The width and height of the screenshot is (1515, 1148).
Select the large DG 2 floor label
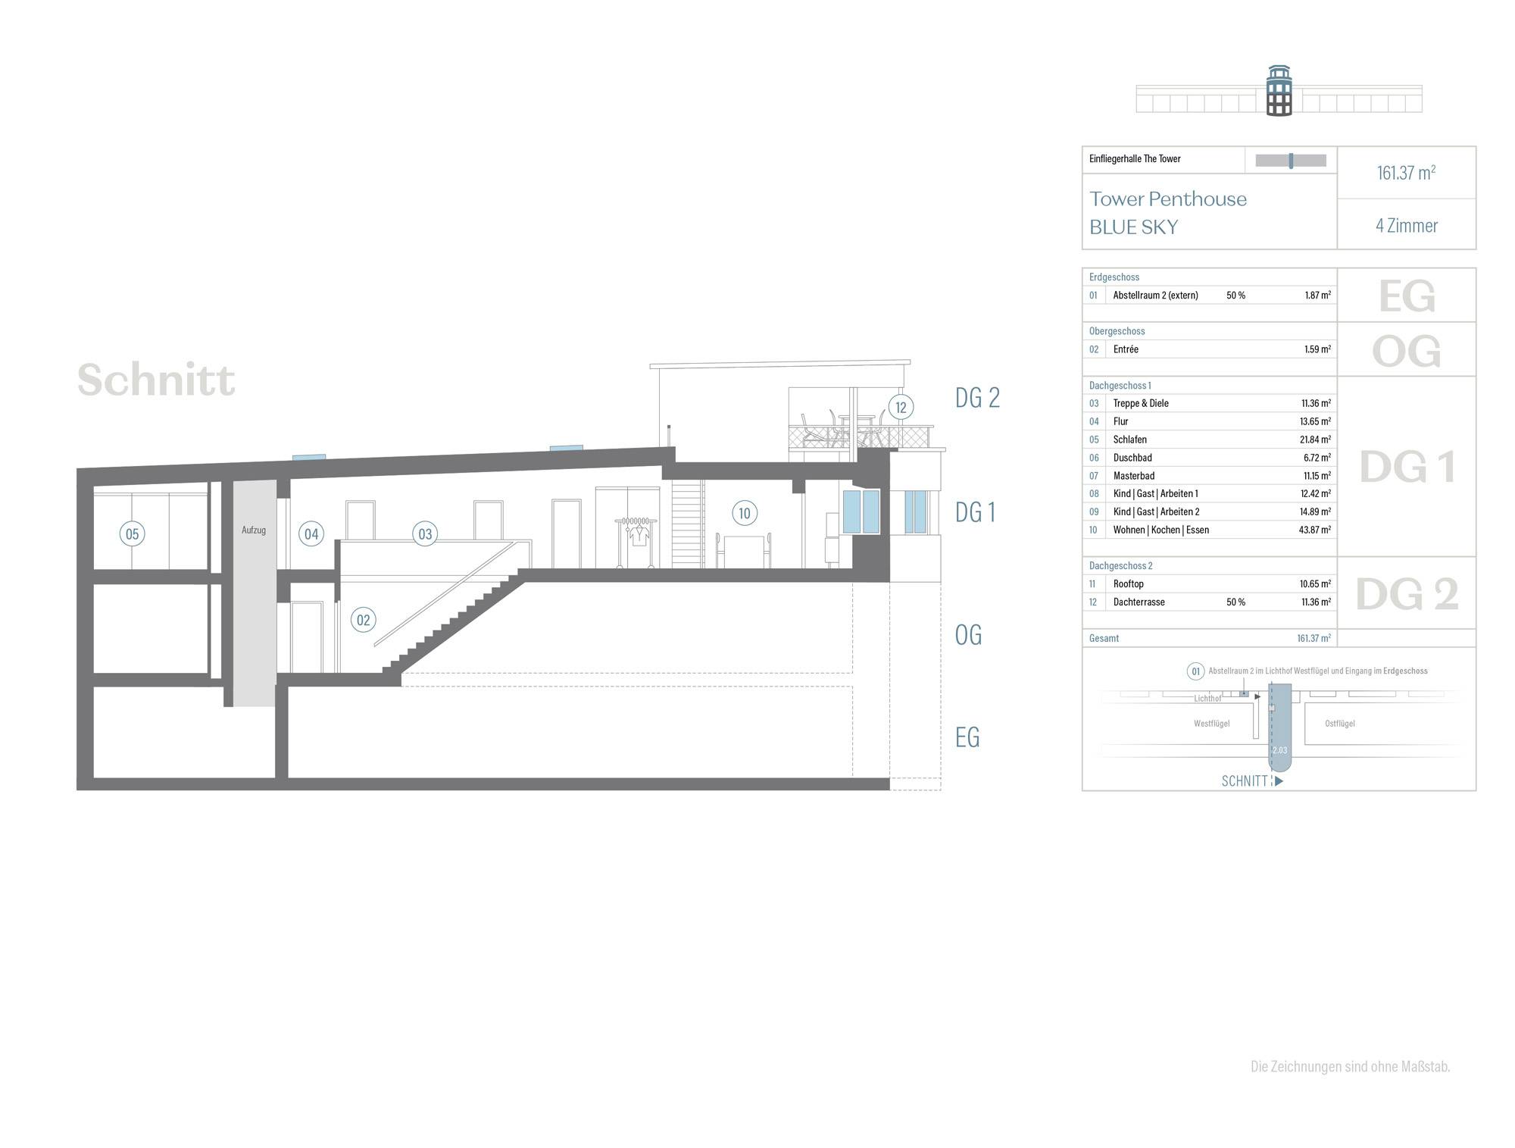pyautogui.click(x=1407, y=594)
